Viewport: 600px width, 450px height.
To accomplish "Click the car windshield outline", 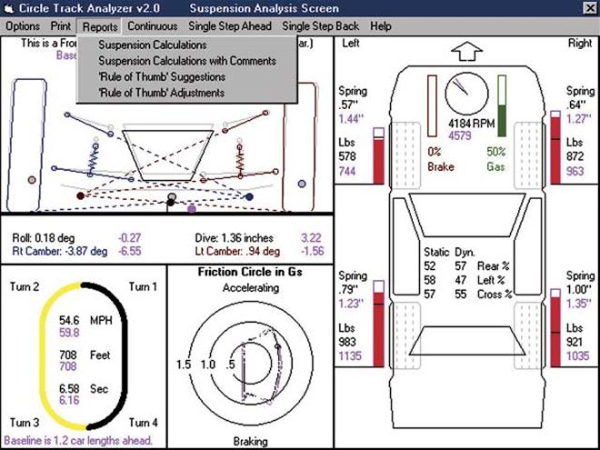I will [x=467, y=215].
